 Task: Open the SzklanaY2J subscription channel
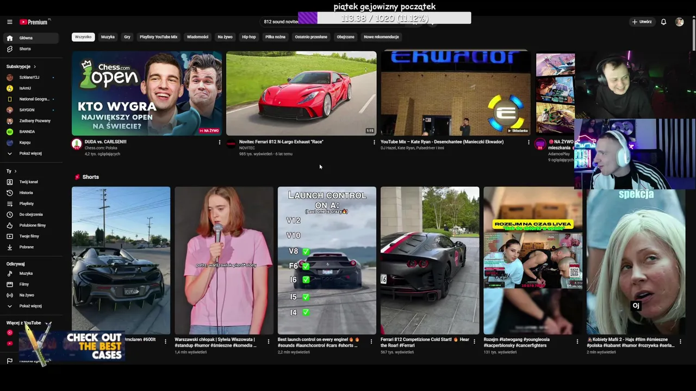click(30, 77)
